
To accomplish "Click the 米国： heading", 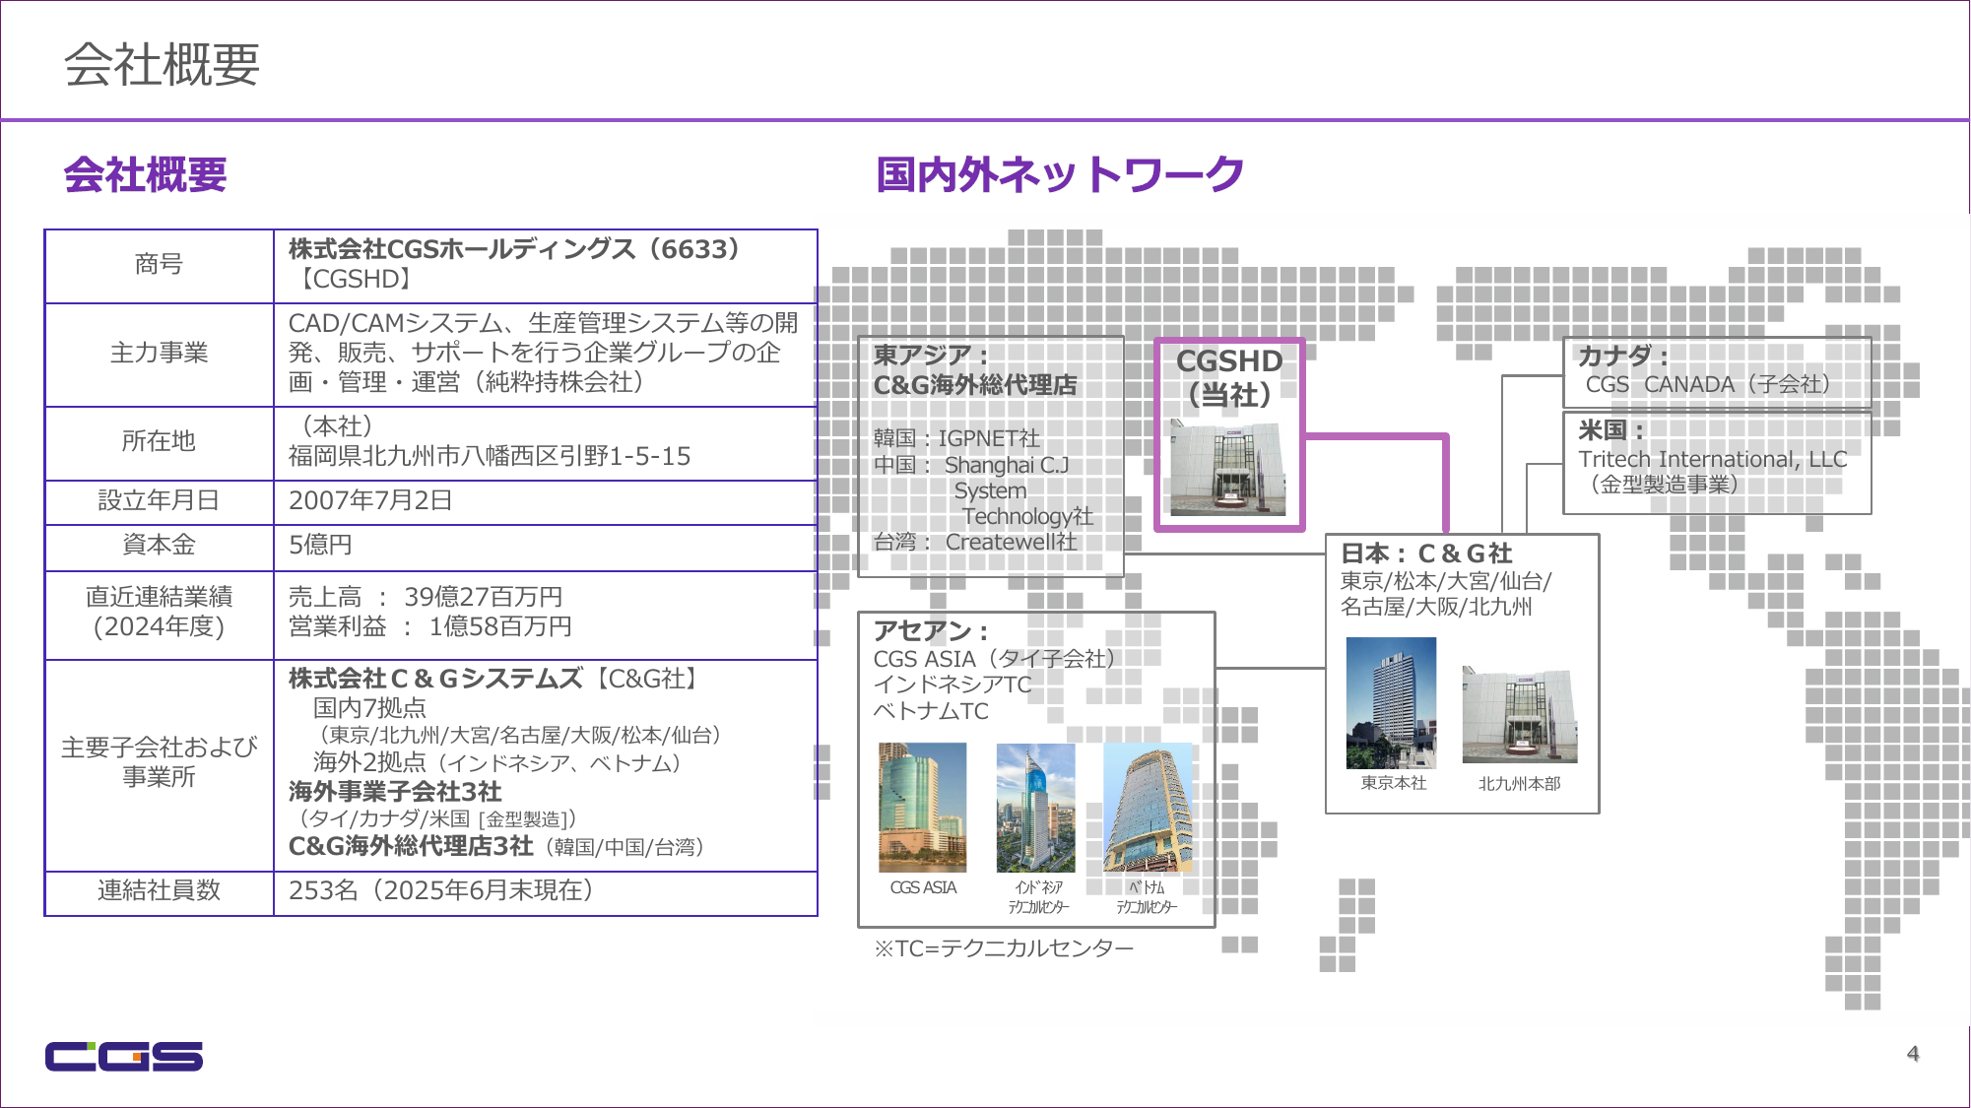I will pyautogui.click(x=1611, y=430).
